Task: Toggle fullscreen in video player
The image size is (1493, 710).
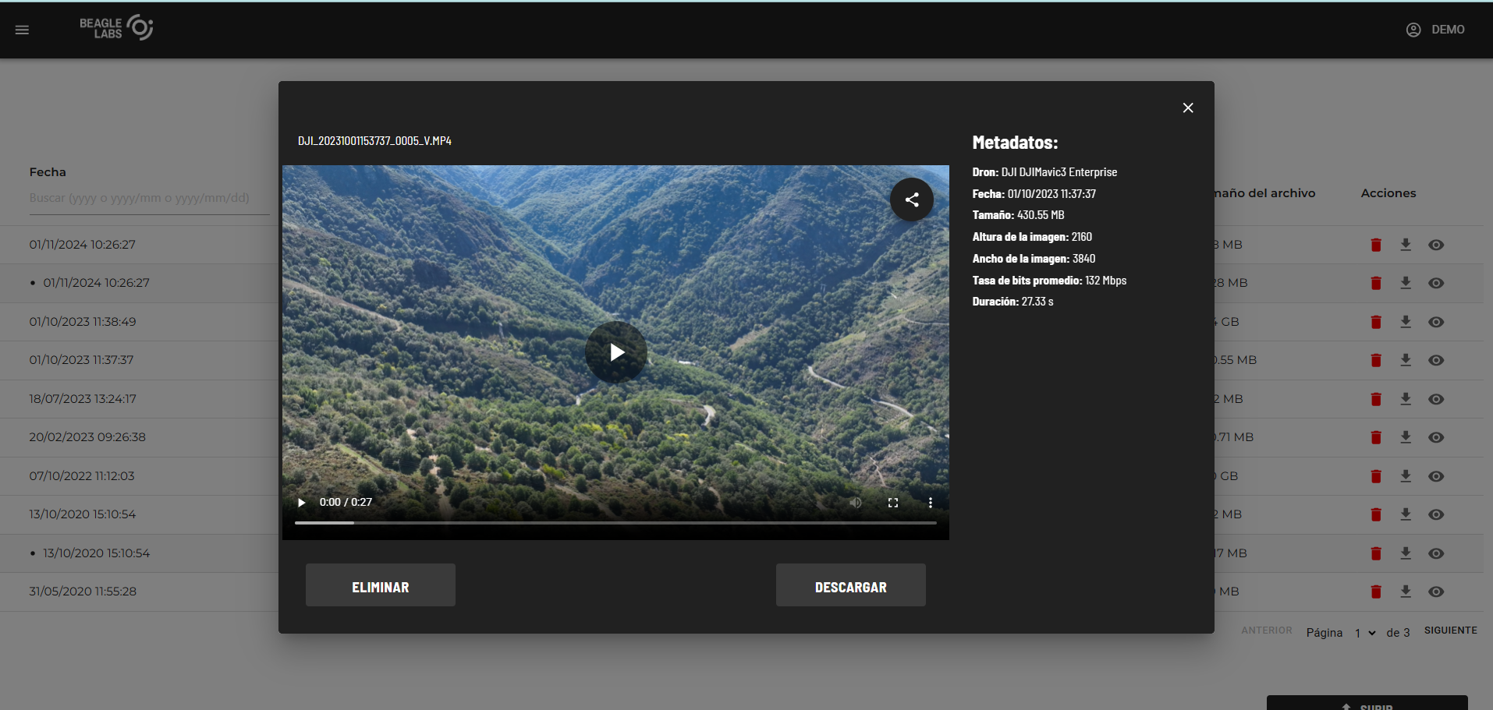Action: (893, 503)
